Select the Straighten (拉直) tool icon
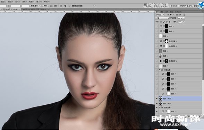The image size is (204, 130). [x=51, y=6]
